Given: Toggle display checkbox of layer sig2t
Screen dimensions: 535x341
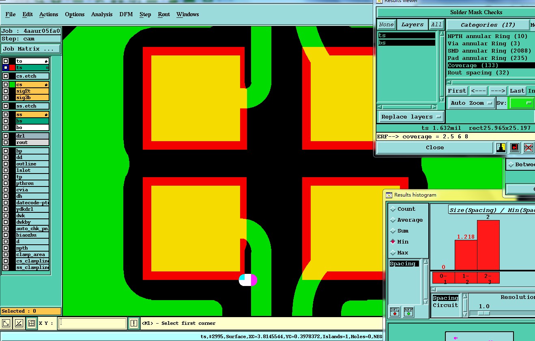Looking at the screenshot, I should [x=6, y=91].
